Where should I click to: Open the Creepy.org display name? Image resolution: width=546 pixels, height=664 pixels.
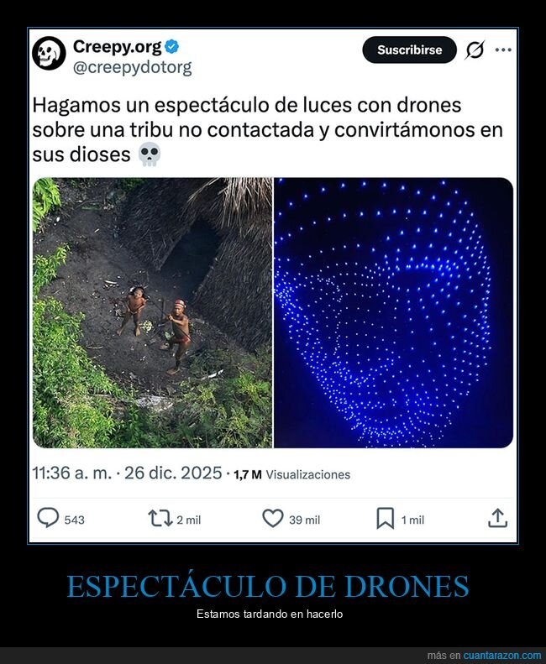click(x=118, y=46)
